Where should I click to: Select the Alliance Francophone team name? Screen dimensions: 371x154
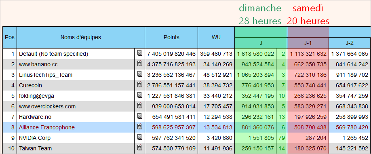point(47,127)
